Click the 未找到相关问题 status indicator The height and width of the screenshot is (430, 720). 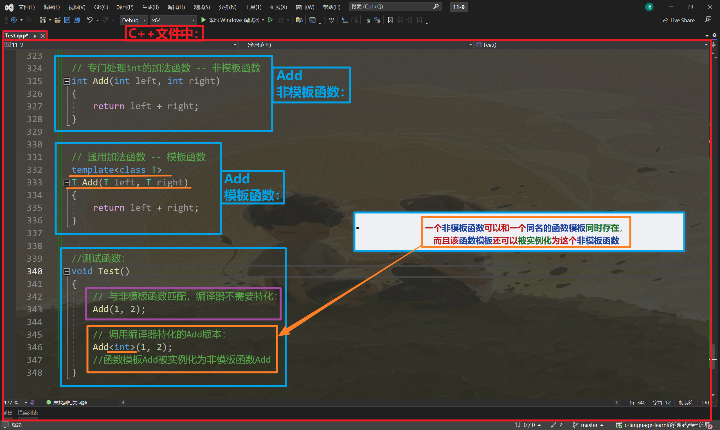click(67, 402)
